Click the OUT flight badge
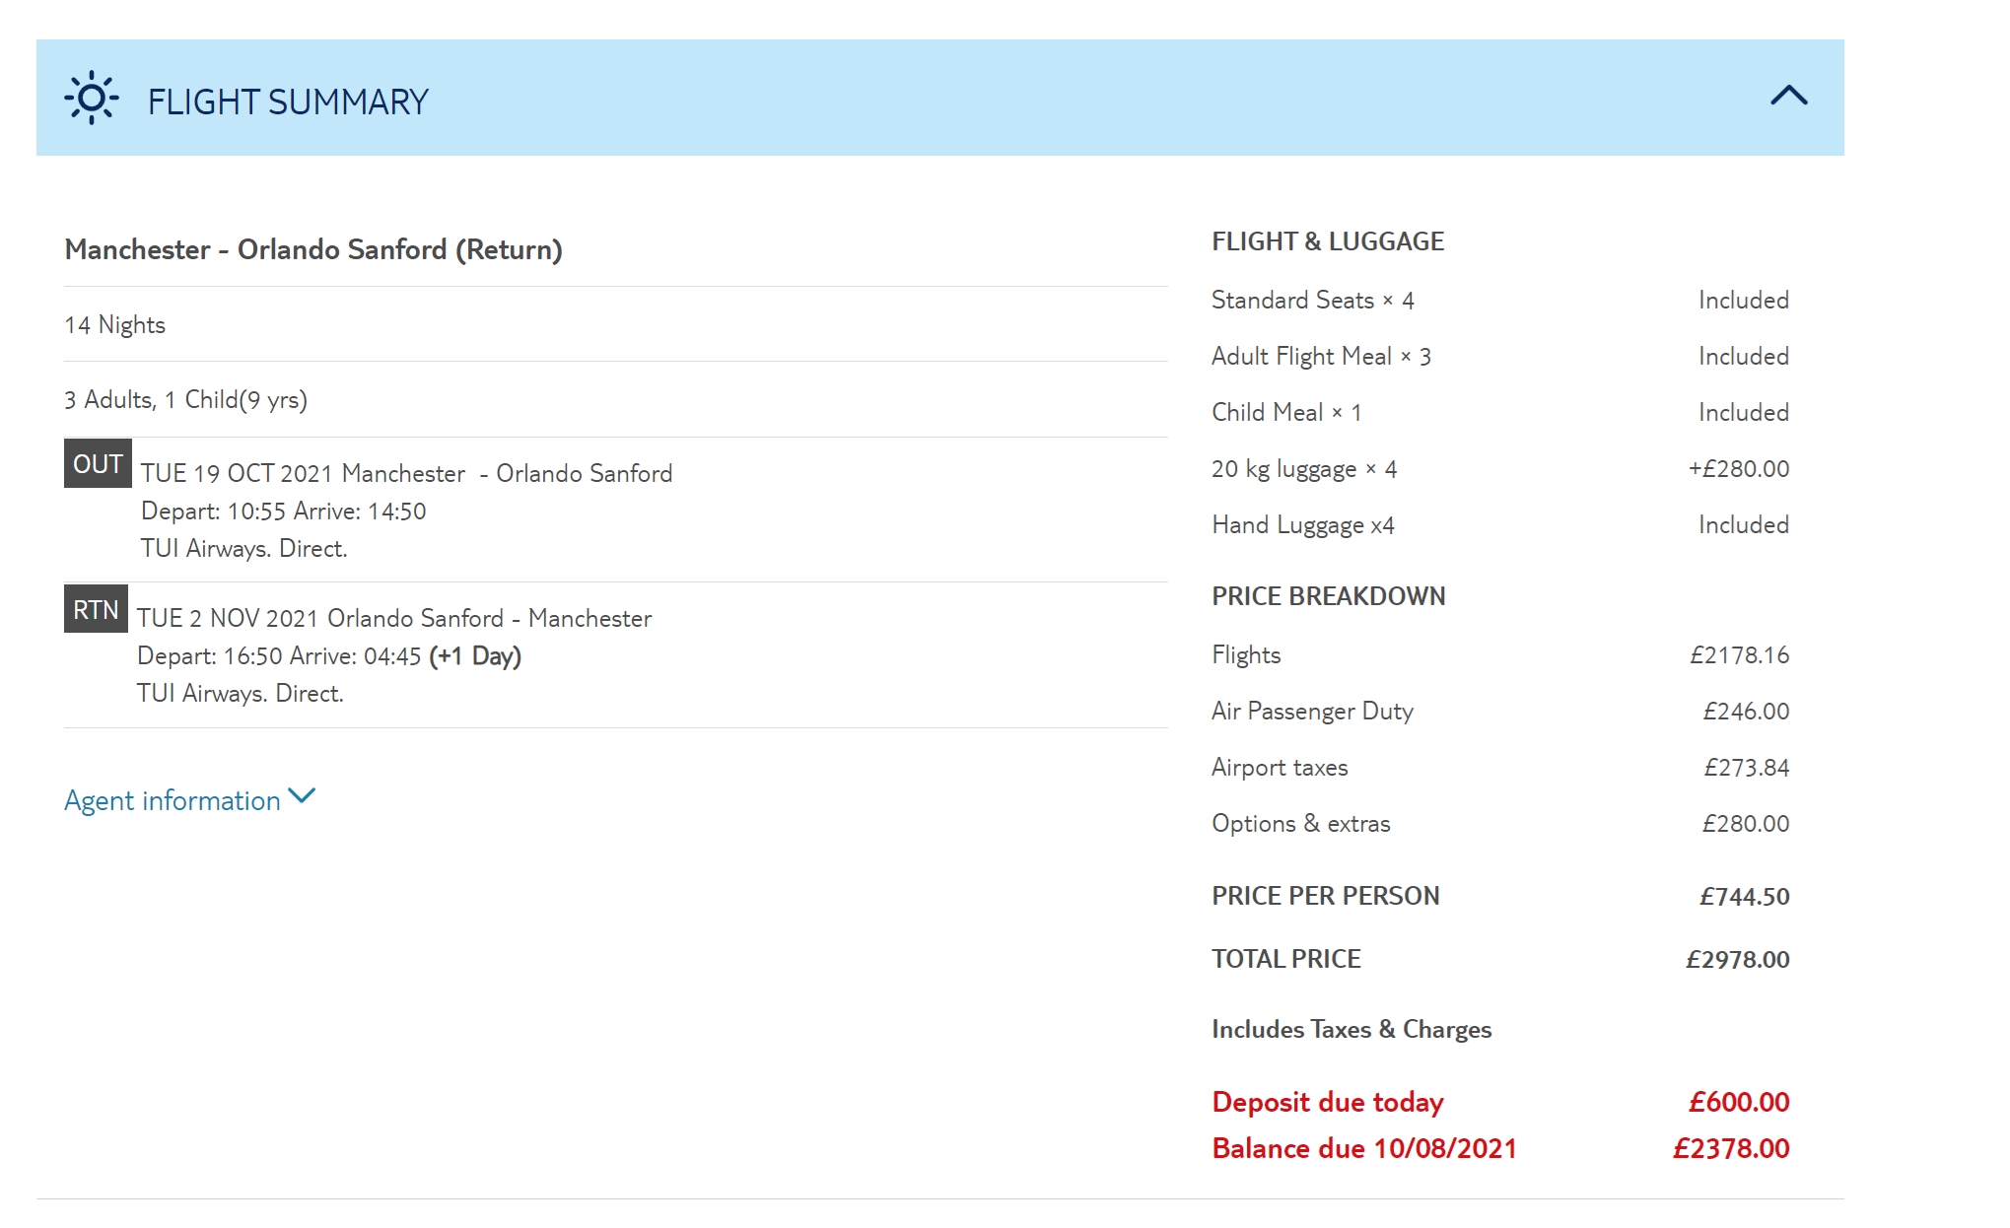The image size is (2010, 1228). coord(98,464)
